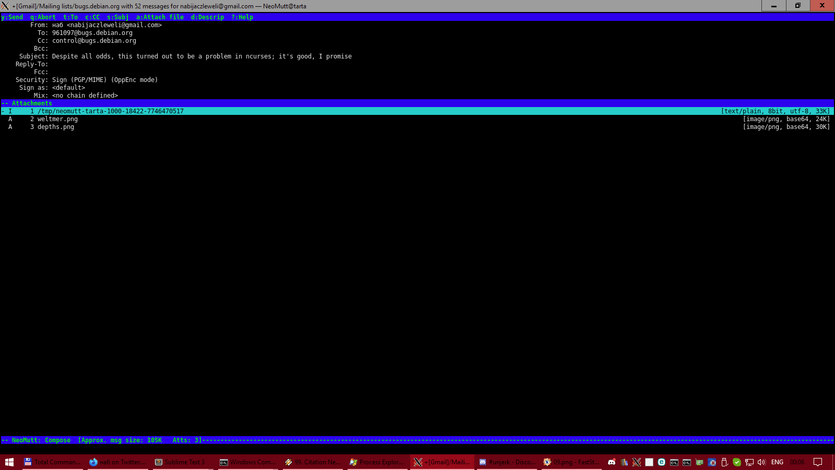Viewport: 835px width, 470px height.
Task: Switch to the Discord #unjerk window
Action: coord(507,462)
